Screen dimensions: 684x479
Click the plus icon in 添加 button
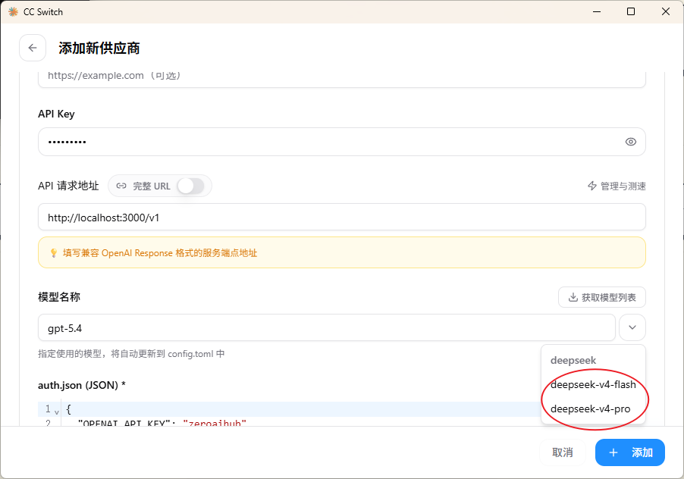tap(613, 452)
